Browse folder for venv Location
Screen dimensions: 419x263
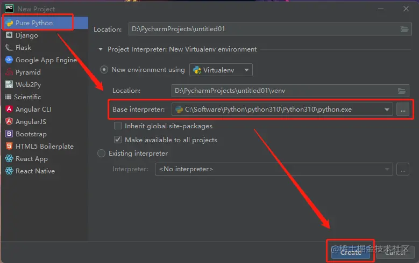[402, 91]
